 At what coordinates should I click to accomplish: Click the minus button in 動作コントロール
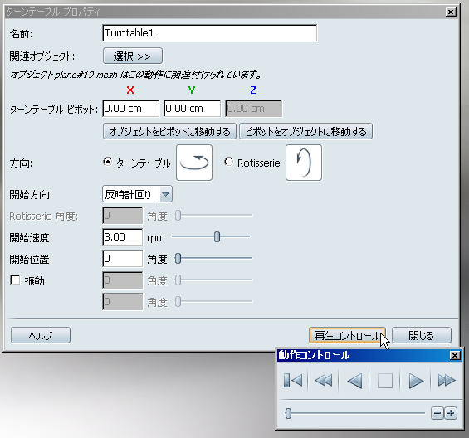437,413
